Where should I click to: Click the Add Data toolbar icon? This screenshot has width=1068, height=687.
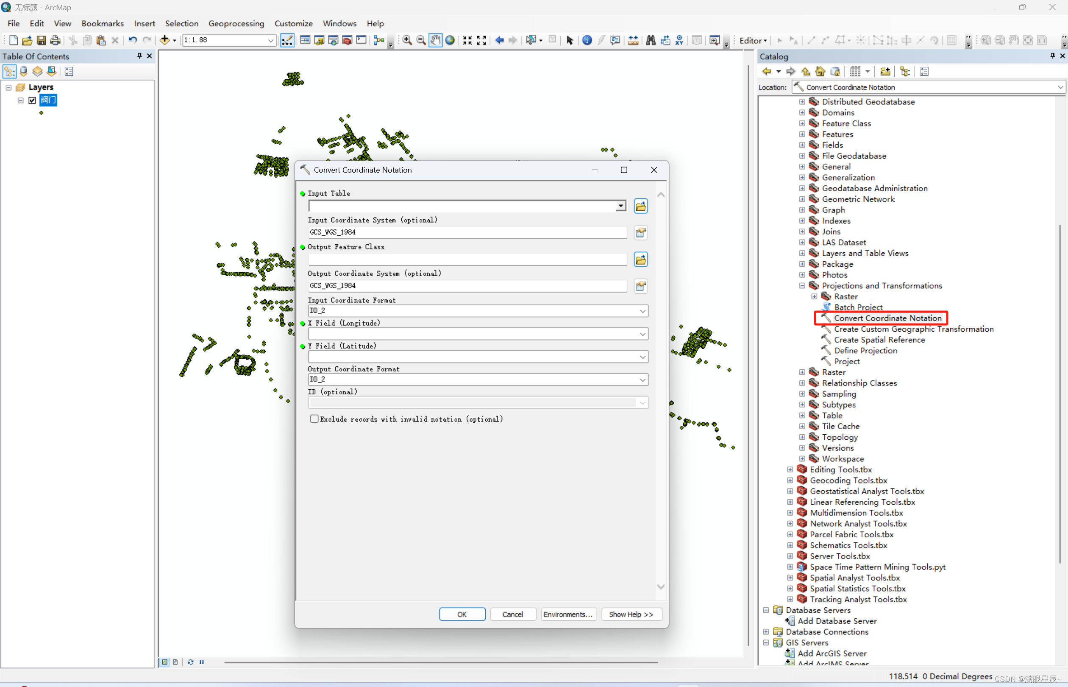(x=164, y=40)
